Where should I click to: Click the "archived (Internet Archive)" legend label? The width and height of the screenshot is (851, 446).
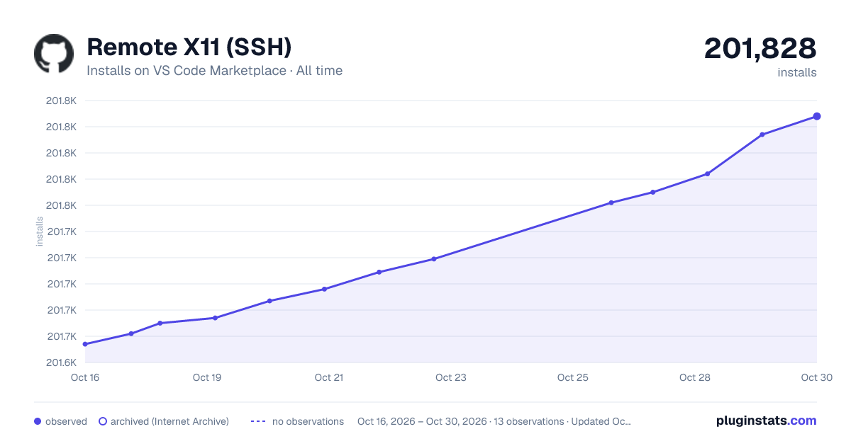click(x=169, y=421)
